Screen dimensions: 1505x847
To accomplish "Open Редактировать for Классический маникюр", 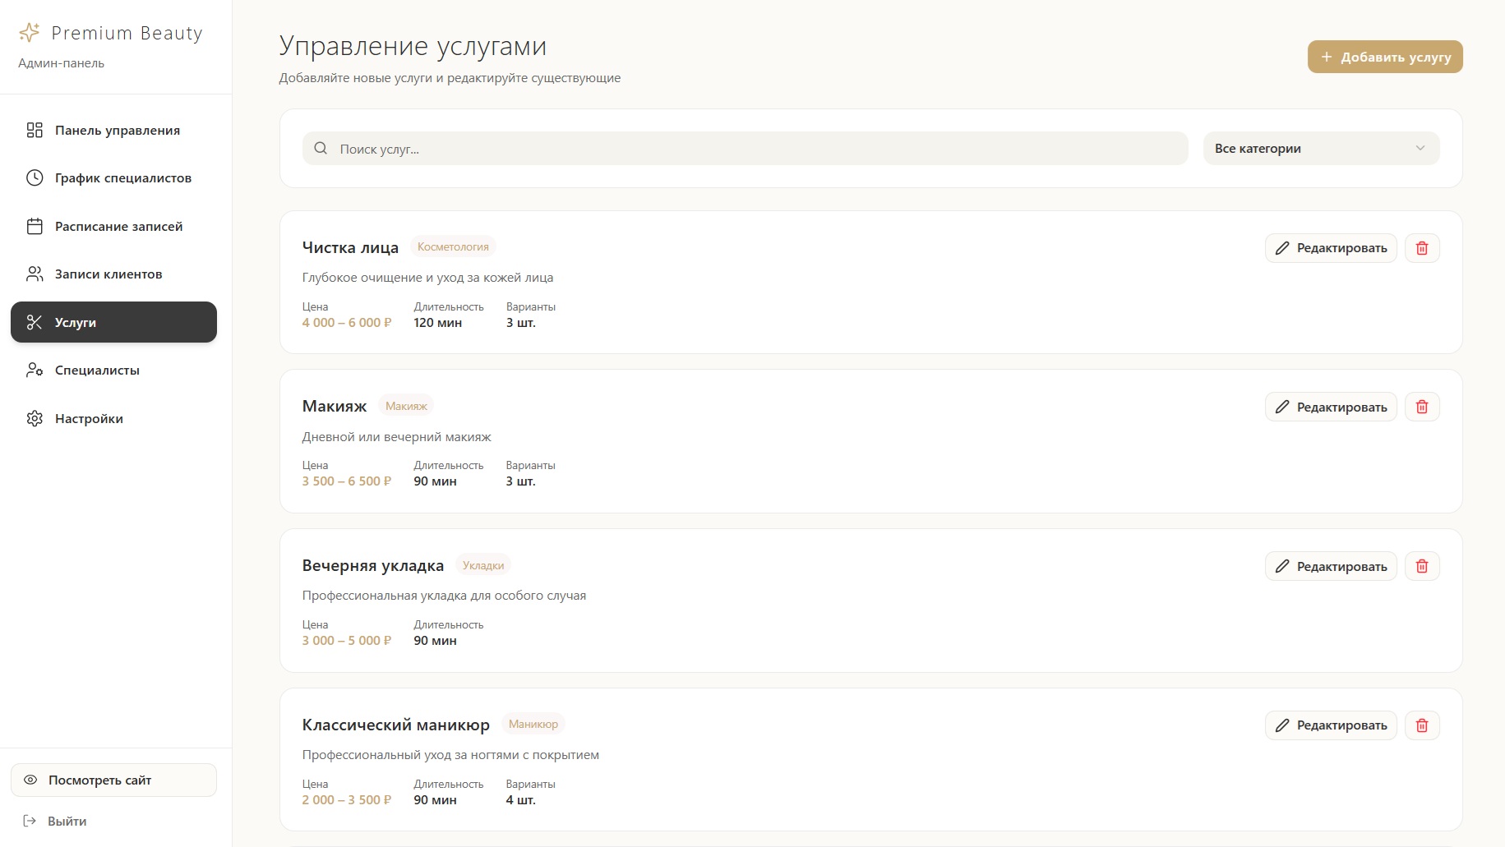I will tap(1330, 725).
